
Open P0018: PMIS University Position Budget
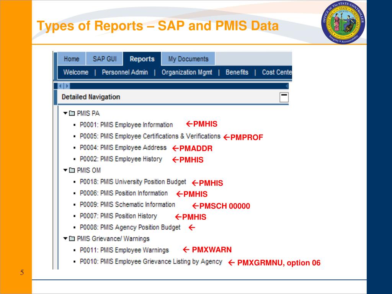[x=133, y=182]
